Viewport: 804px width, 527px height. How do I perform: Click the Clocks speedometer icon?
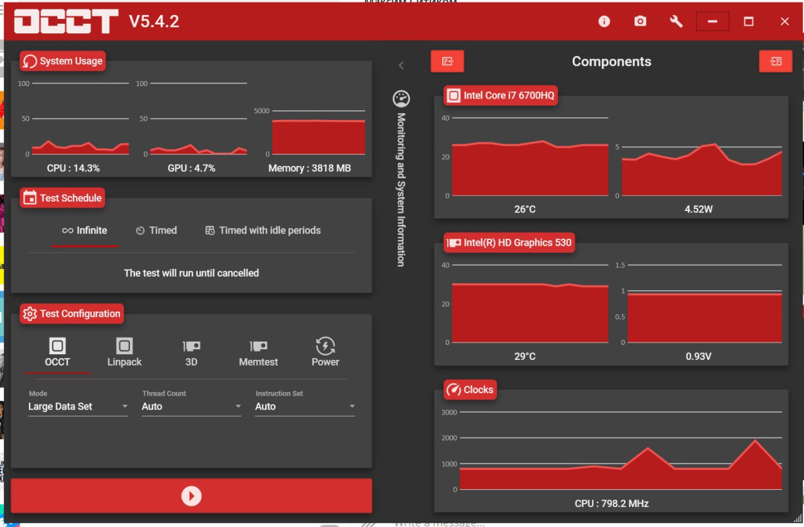[454, 389]
